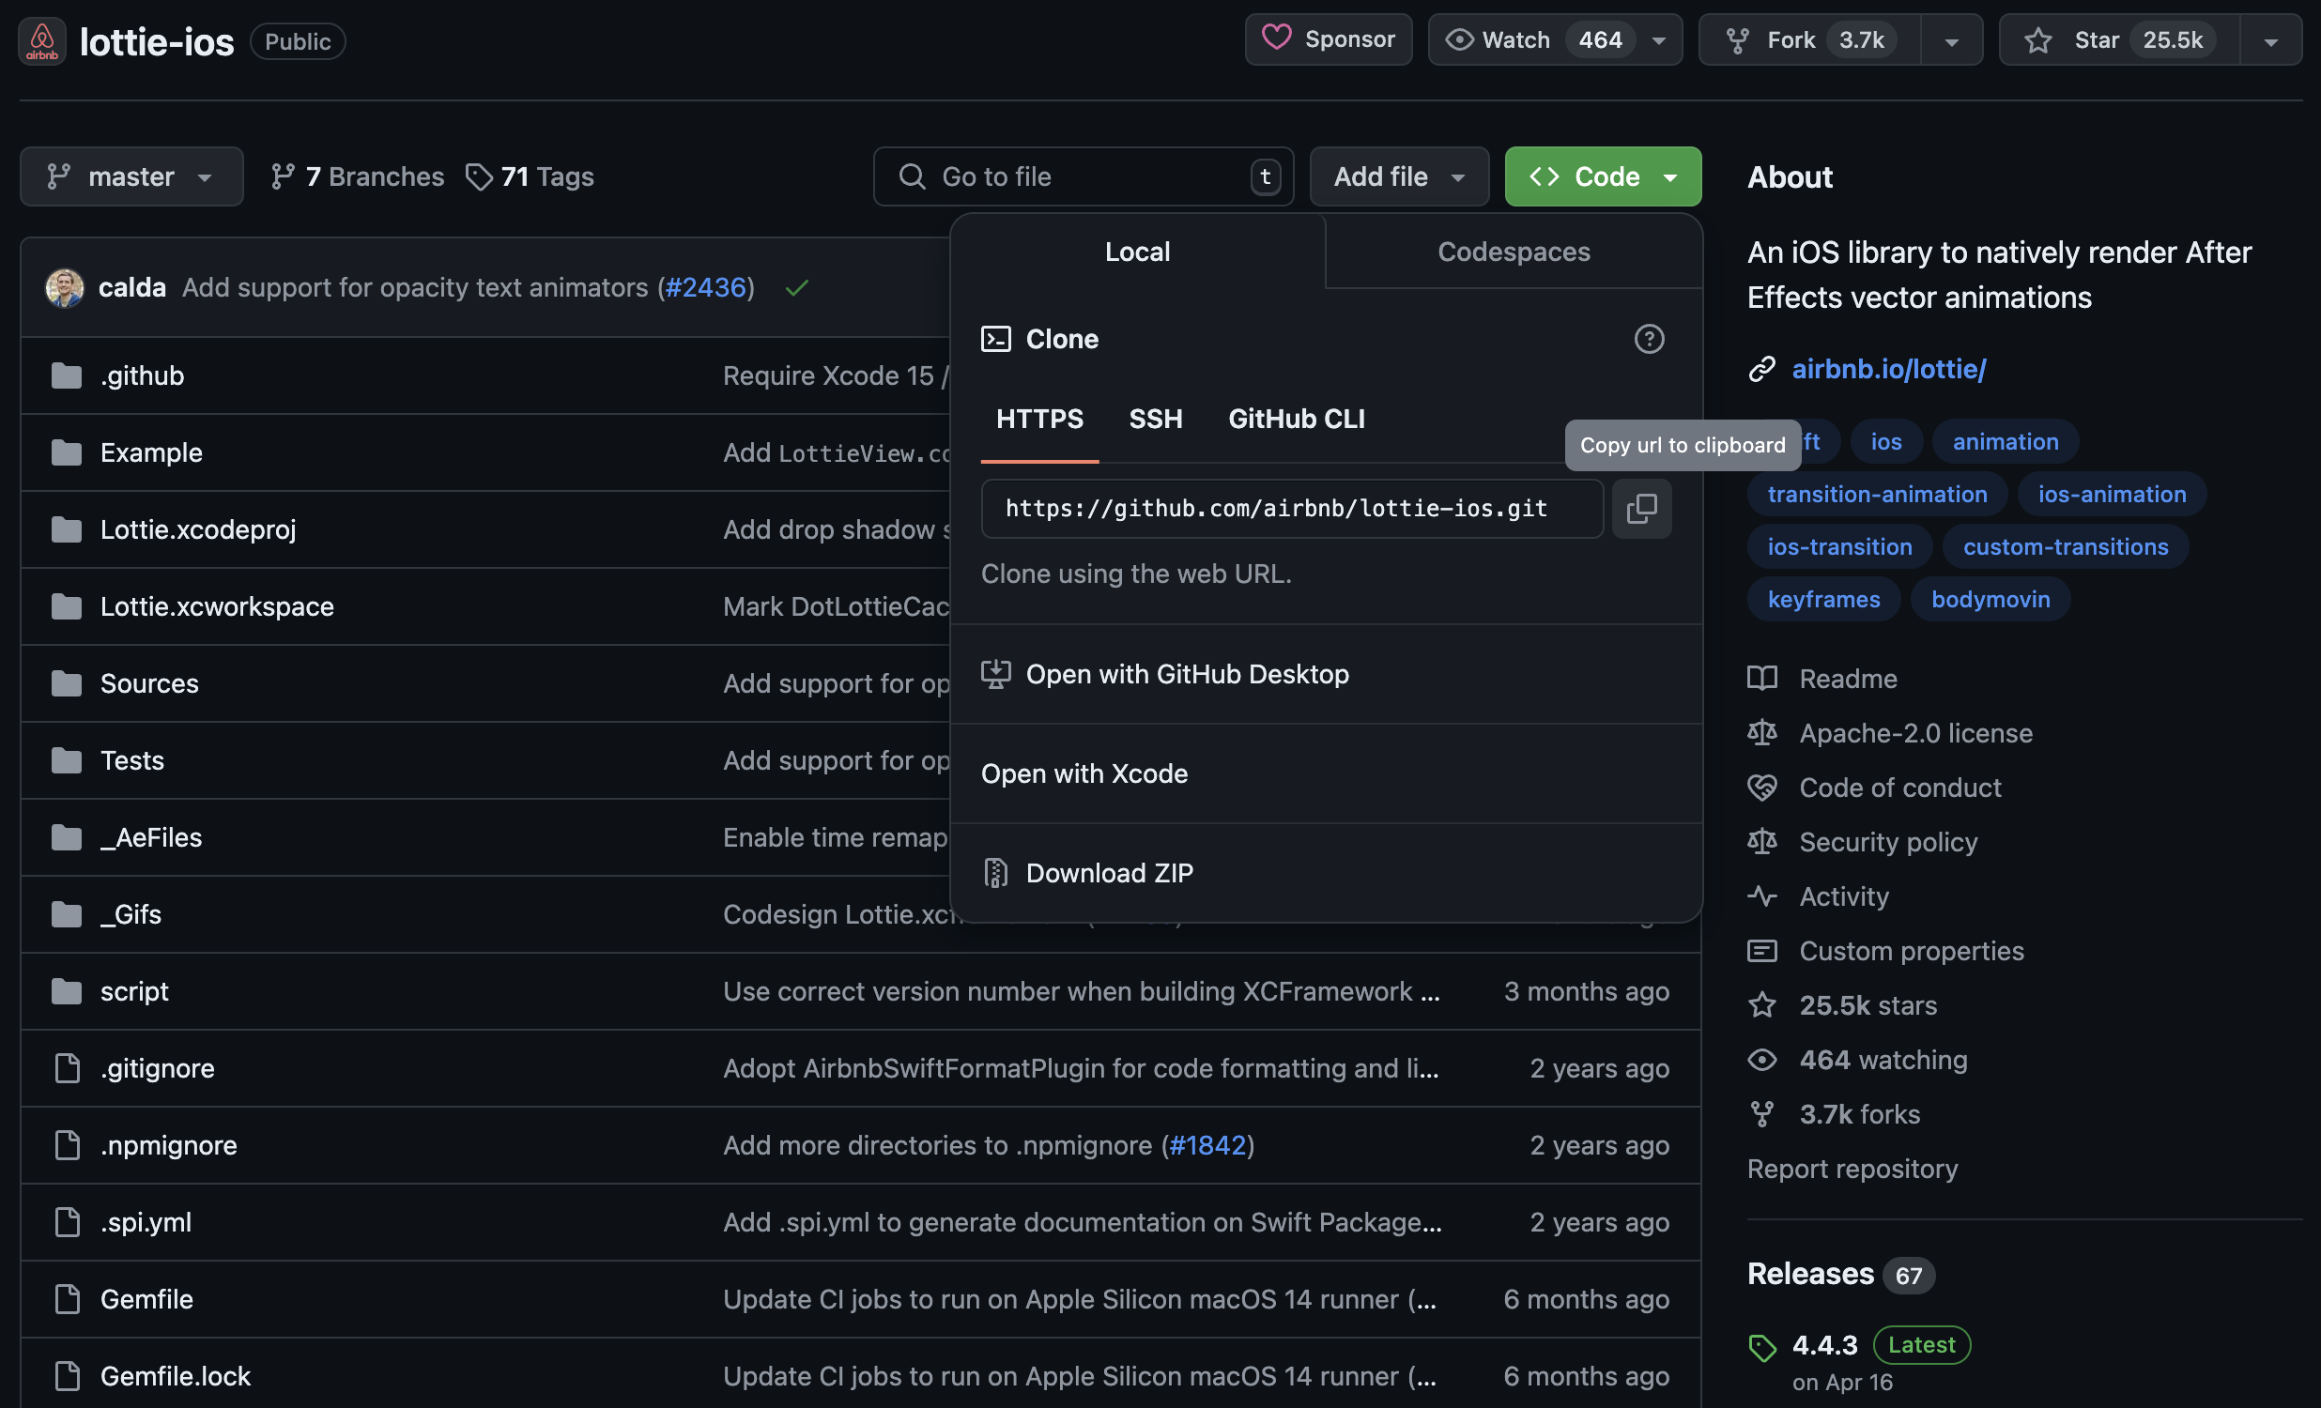Click the green commit status checkmark
2321x1408 pixels.
(796, 288)
